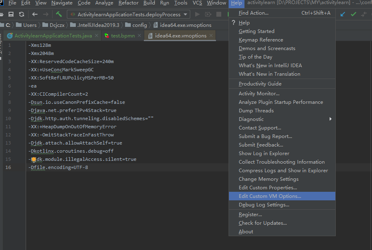Choose Check for Updates

[x=282, y=223]
